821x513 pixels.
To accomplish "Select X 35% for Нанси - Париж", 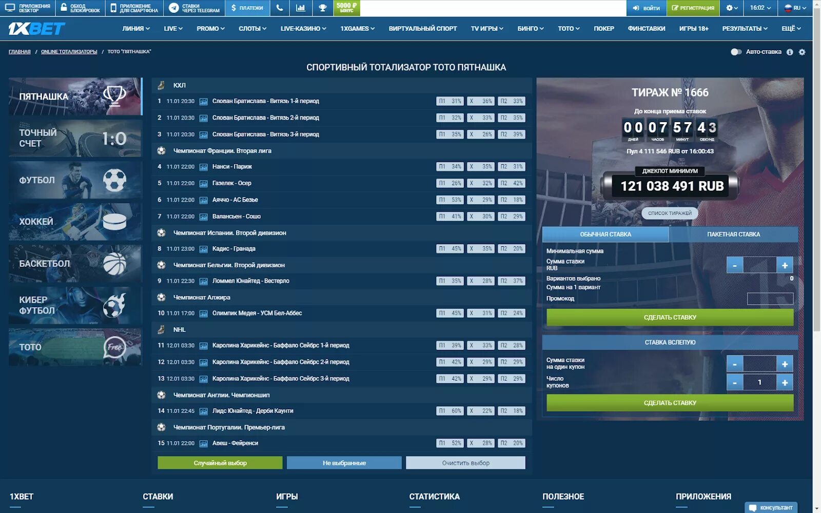I will [x=480, y=167].
